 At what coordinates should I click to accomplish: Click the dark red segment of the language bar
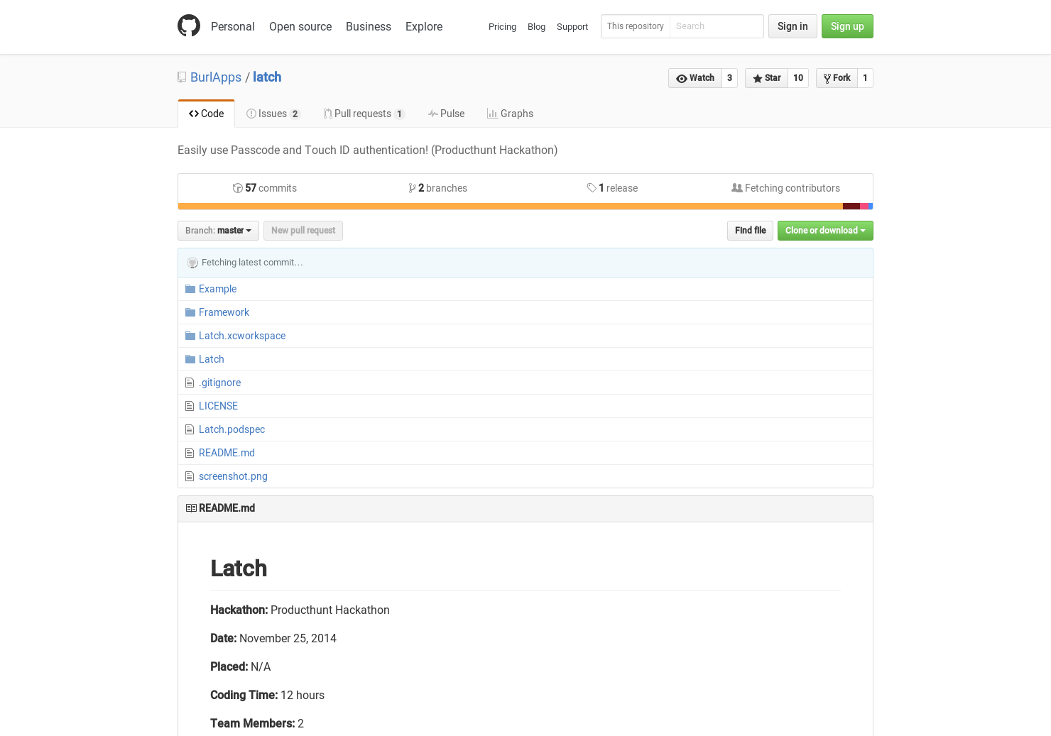tap(851, 207)
